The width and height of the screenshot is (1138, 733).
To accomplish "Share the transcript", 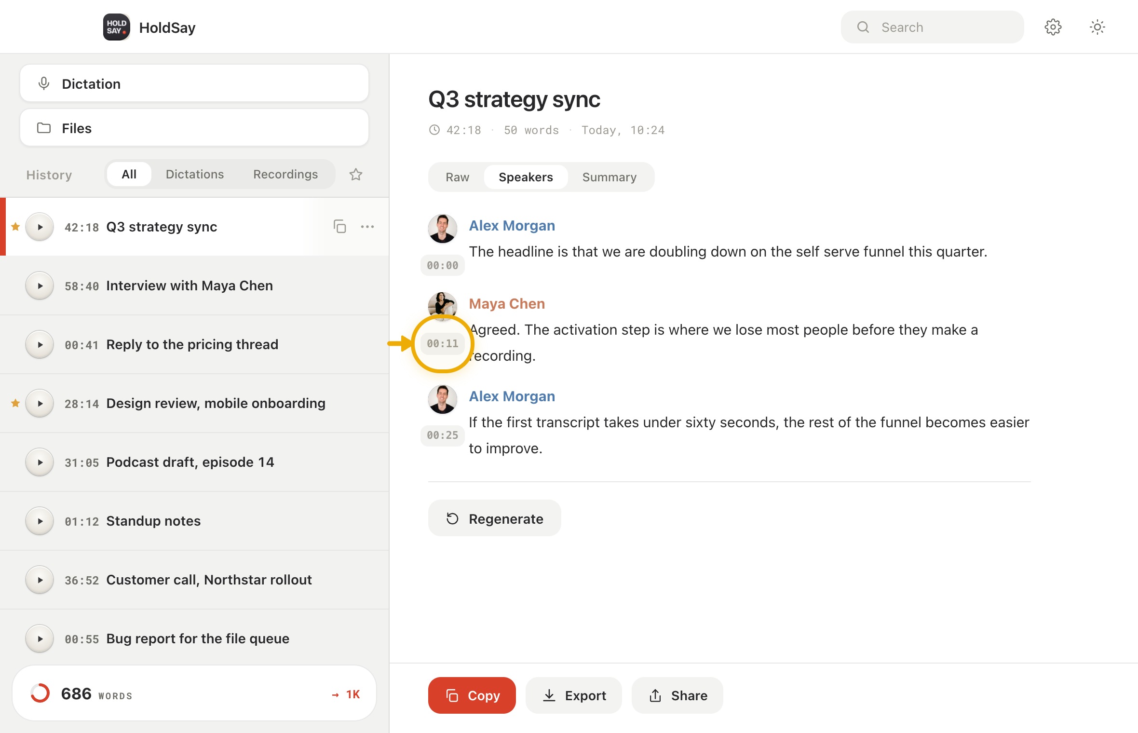I will (x=677, y=695).
